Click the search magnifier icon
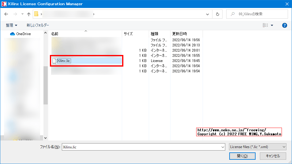 click(233, 14)
